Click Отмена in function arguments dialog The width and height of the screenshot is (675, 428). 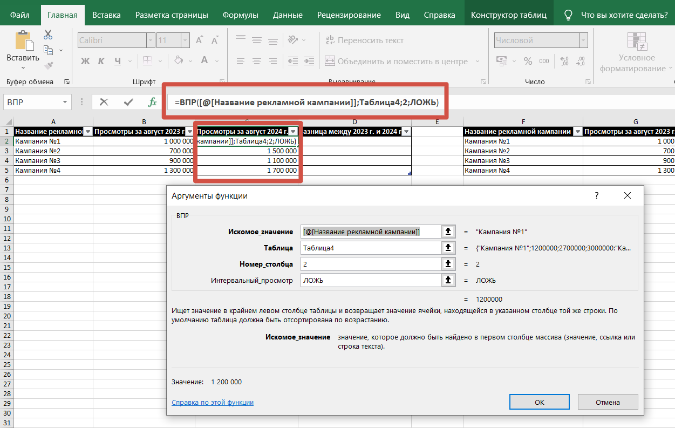click(x=608, y=402)
